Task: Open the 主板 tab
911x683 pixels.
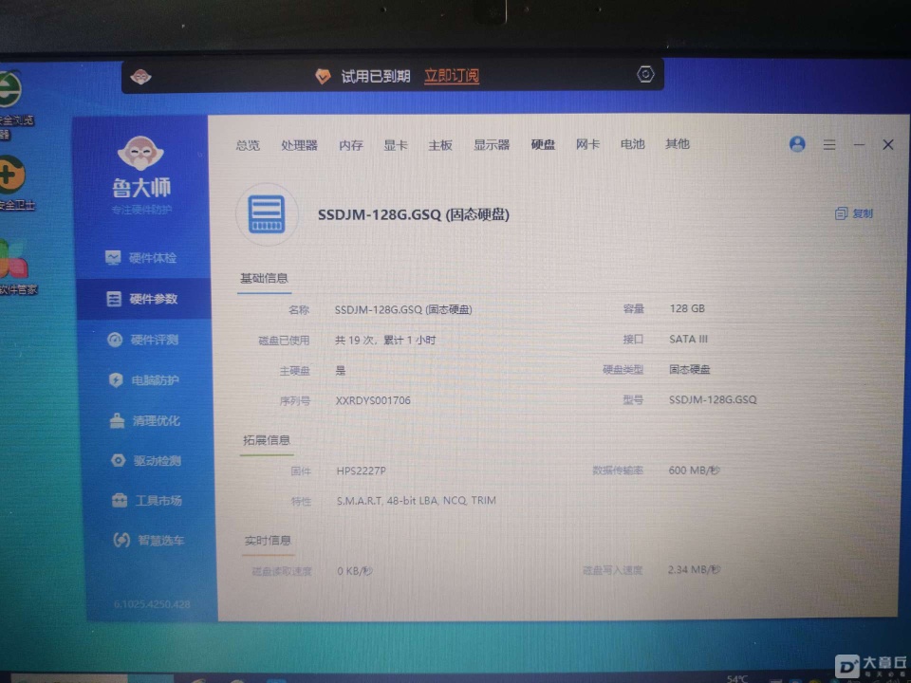Action: pos(439,144)
